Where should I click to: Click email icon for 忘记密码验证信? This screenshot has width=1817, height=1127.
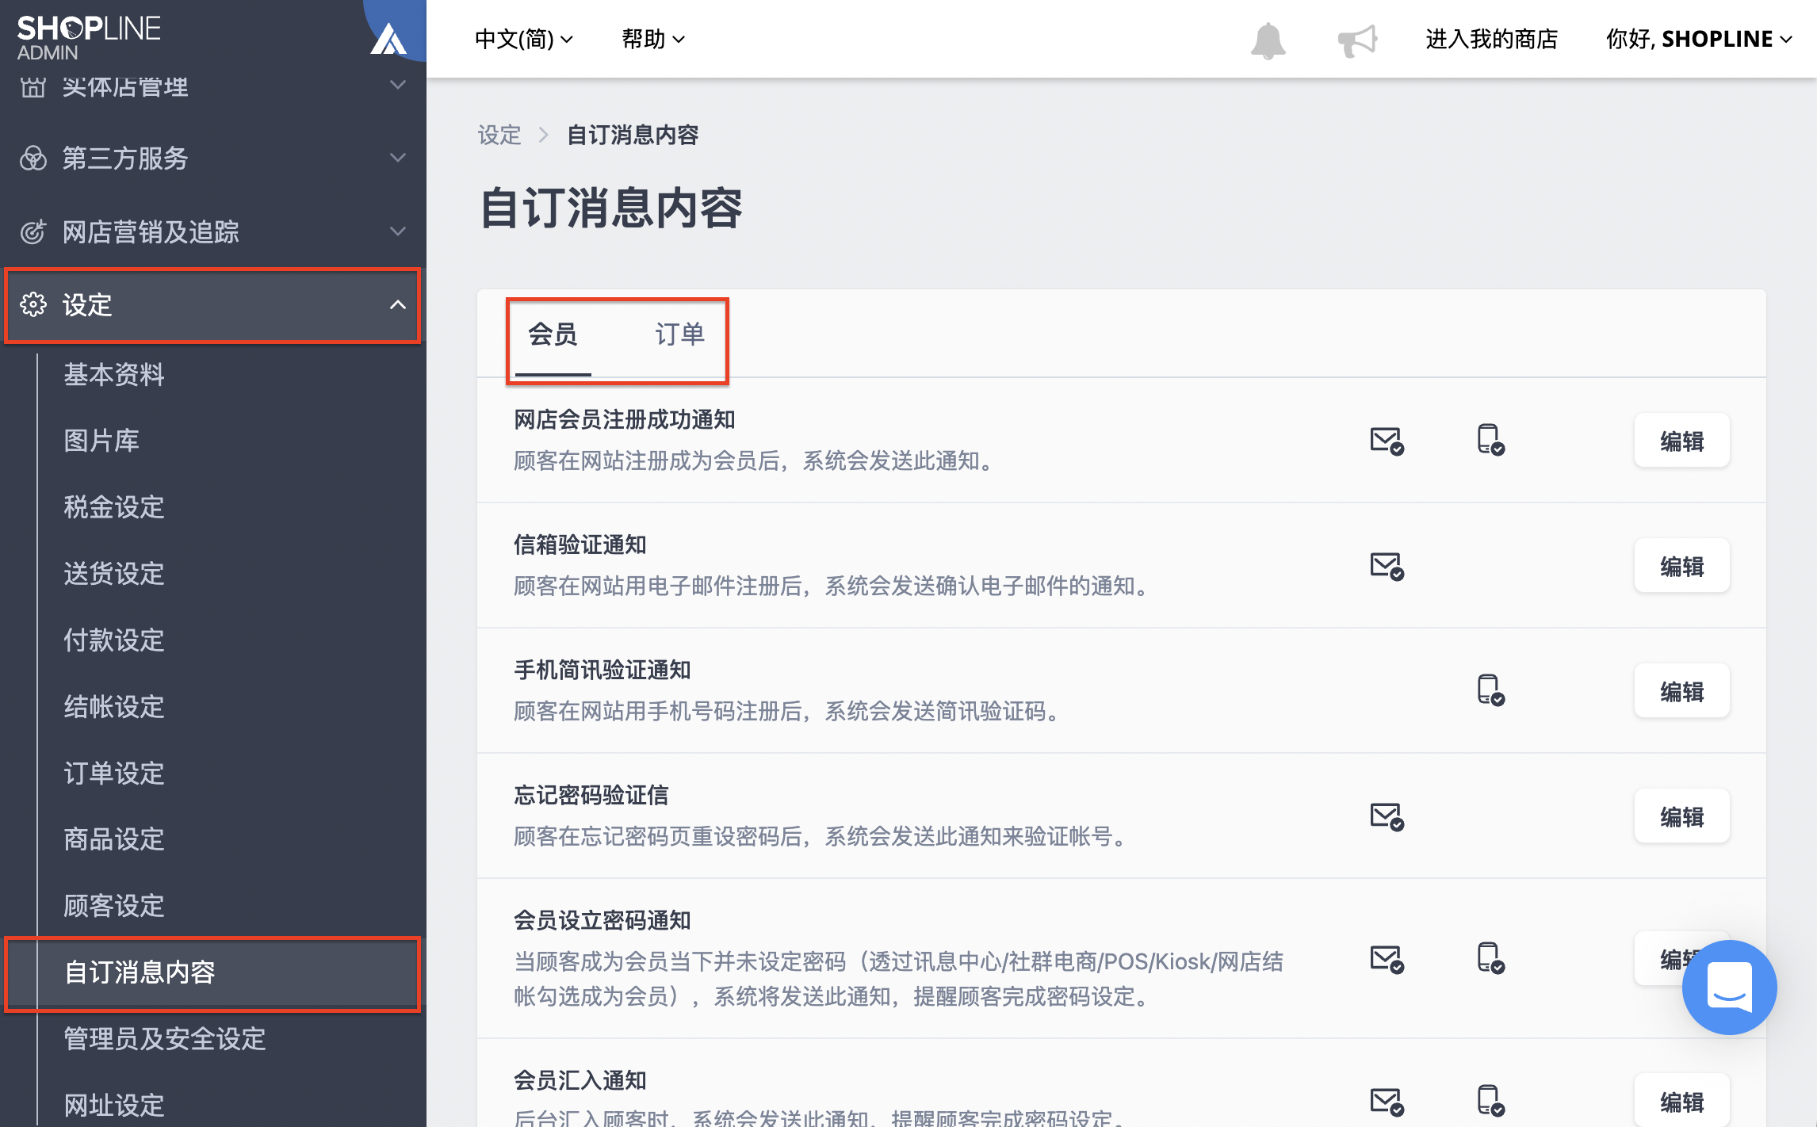click(1387, 816)
